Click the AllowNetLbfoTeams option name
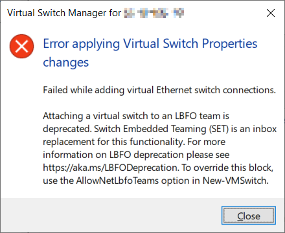The width and height of the screenshot is (285, 233). pos(117,181)
